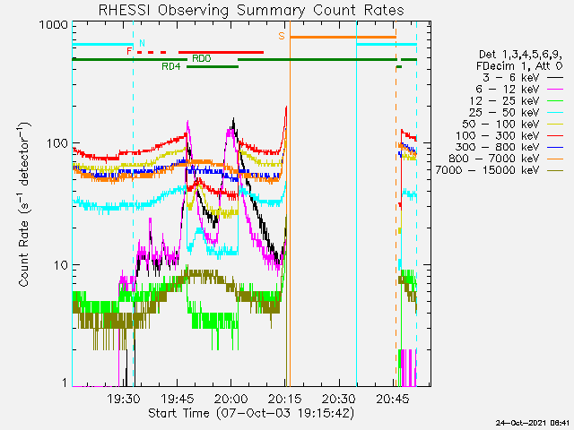Click the '20:15' time axis label
The height and width of the screenshot is (430, 574).
tap(285, 399)
